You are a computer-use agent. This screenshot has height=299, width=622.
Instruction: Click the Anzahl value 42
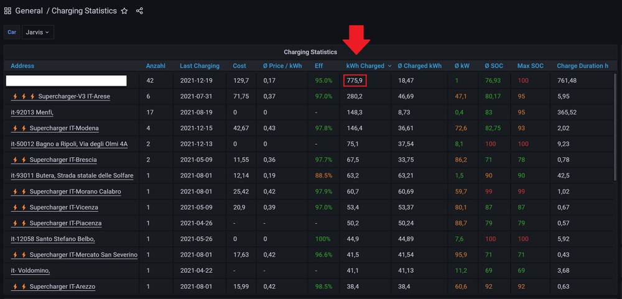[150, 81]
